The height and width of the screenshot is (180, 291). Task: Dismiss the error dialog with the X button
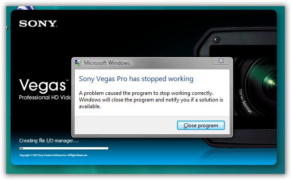coord(221,61)
